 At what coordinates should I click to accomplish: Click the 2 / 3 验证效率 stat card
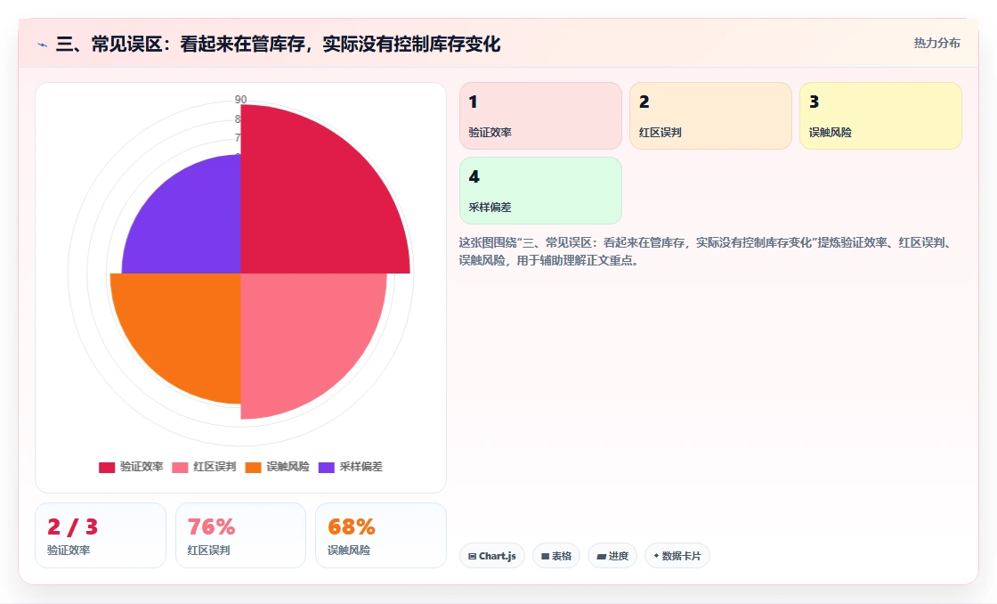[101, 535]
